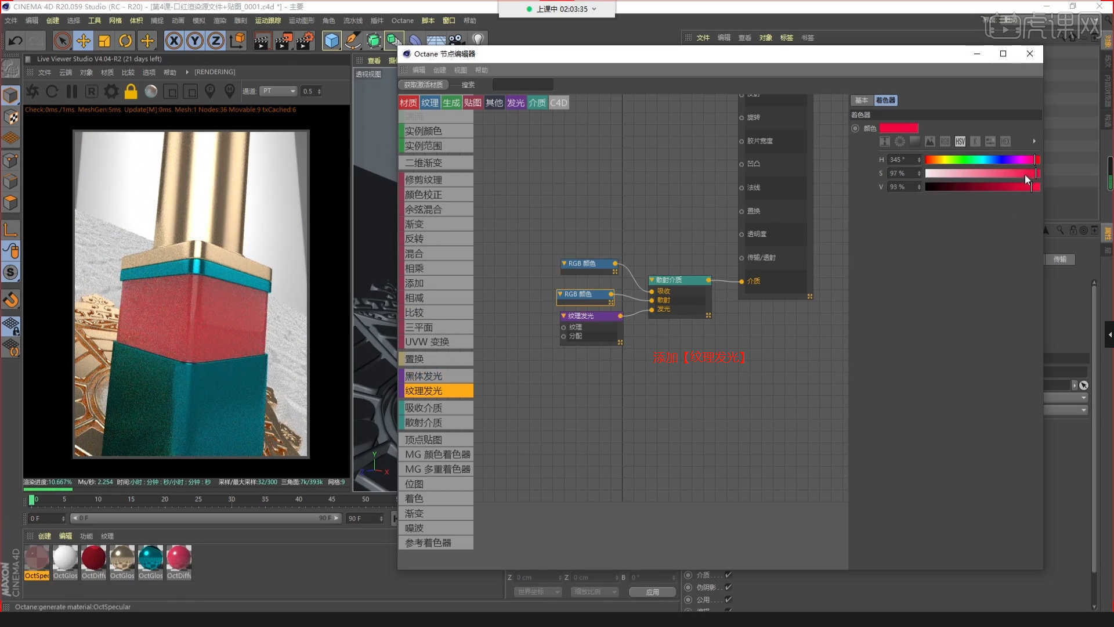This screenshot has height=627, width=1114.
Task: Click the Live Viewer focus picker pin
Action: pyautogui.click(x=210, y=91)
